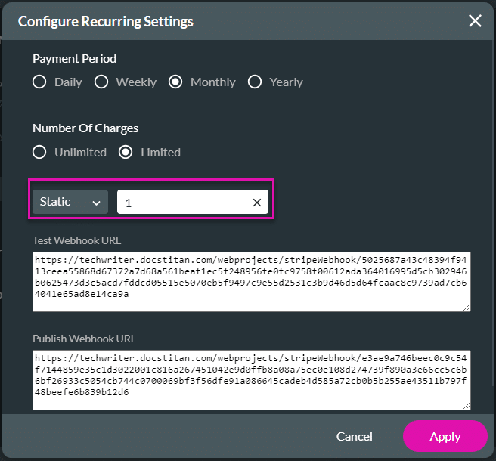The width and height of the screenshot is (496, 461).
Task: Grab the Publish Webhook textbox resize handle
Action: tap(467, 406)
